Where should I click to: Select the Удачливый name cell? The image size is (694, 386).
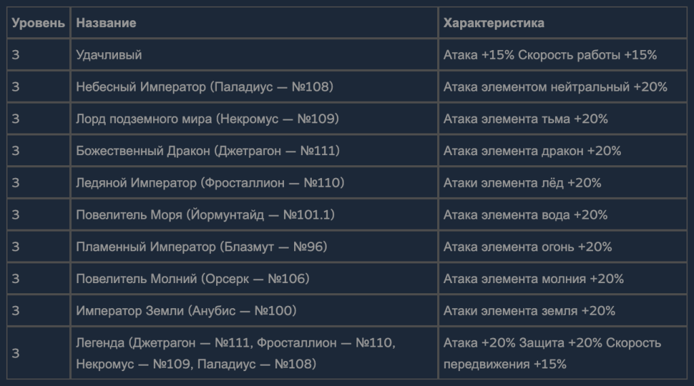pyautogui.click(x=254, y=54)
